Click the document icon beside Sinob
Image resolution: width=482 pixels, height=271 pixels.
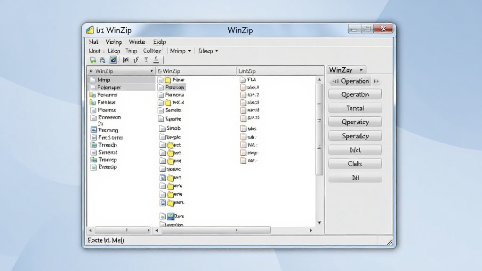pyautogui.click(x=162, y=128)
